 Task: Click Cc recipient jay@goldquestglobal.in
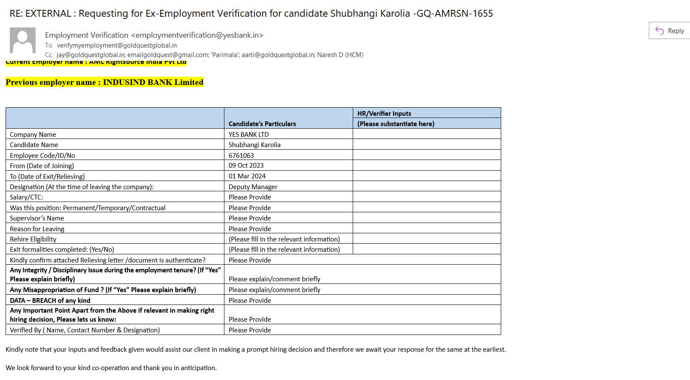point(91,55)
